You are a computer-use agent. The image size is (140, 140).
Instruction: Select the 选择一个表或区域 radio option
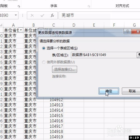pyautogui.click(x=44, y=48)
